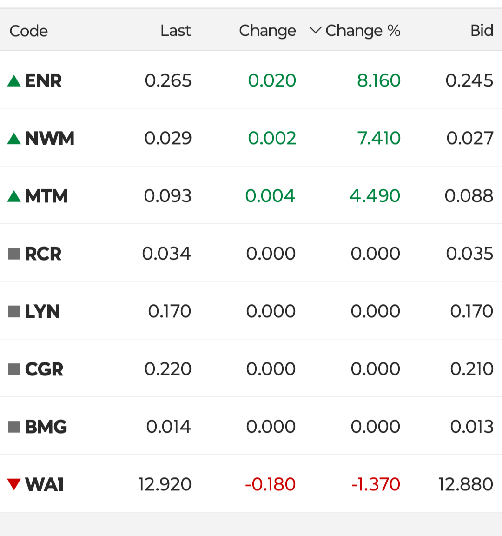Open the WA1 stock code link
The image size is (502, 536).
click(x=45, y=484)
